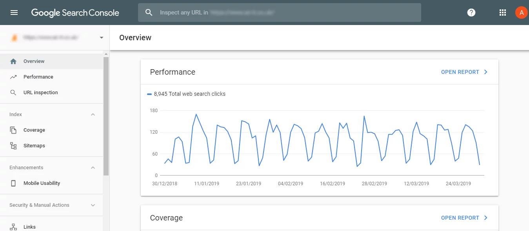This screenshot has height=231, width=529.
Task: Open the navigation hamburger menu
Action: coord(14,12)
